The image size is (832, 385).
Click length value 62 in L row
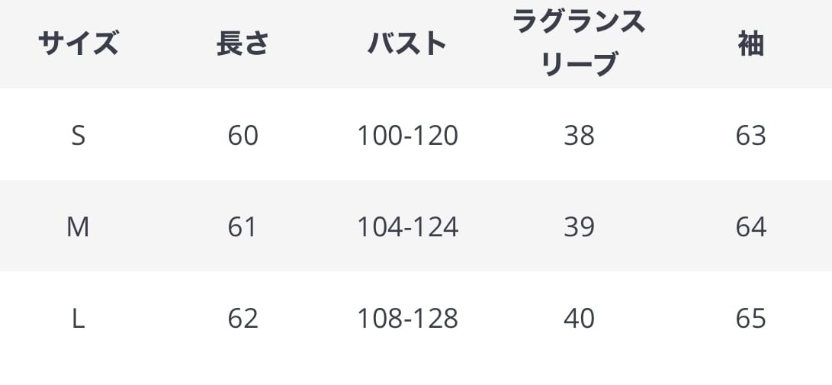243,318
